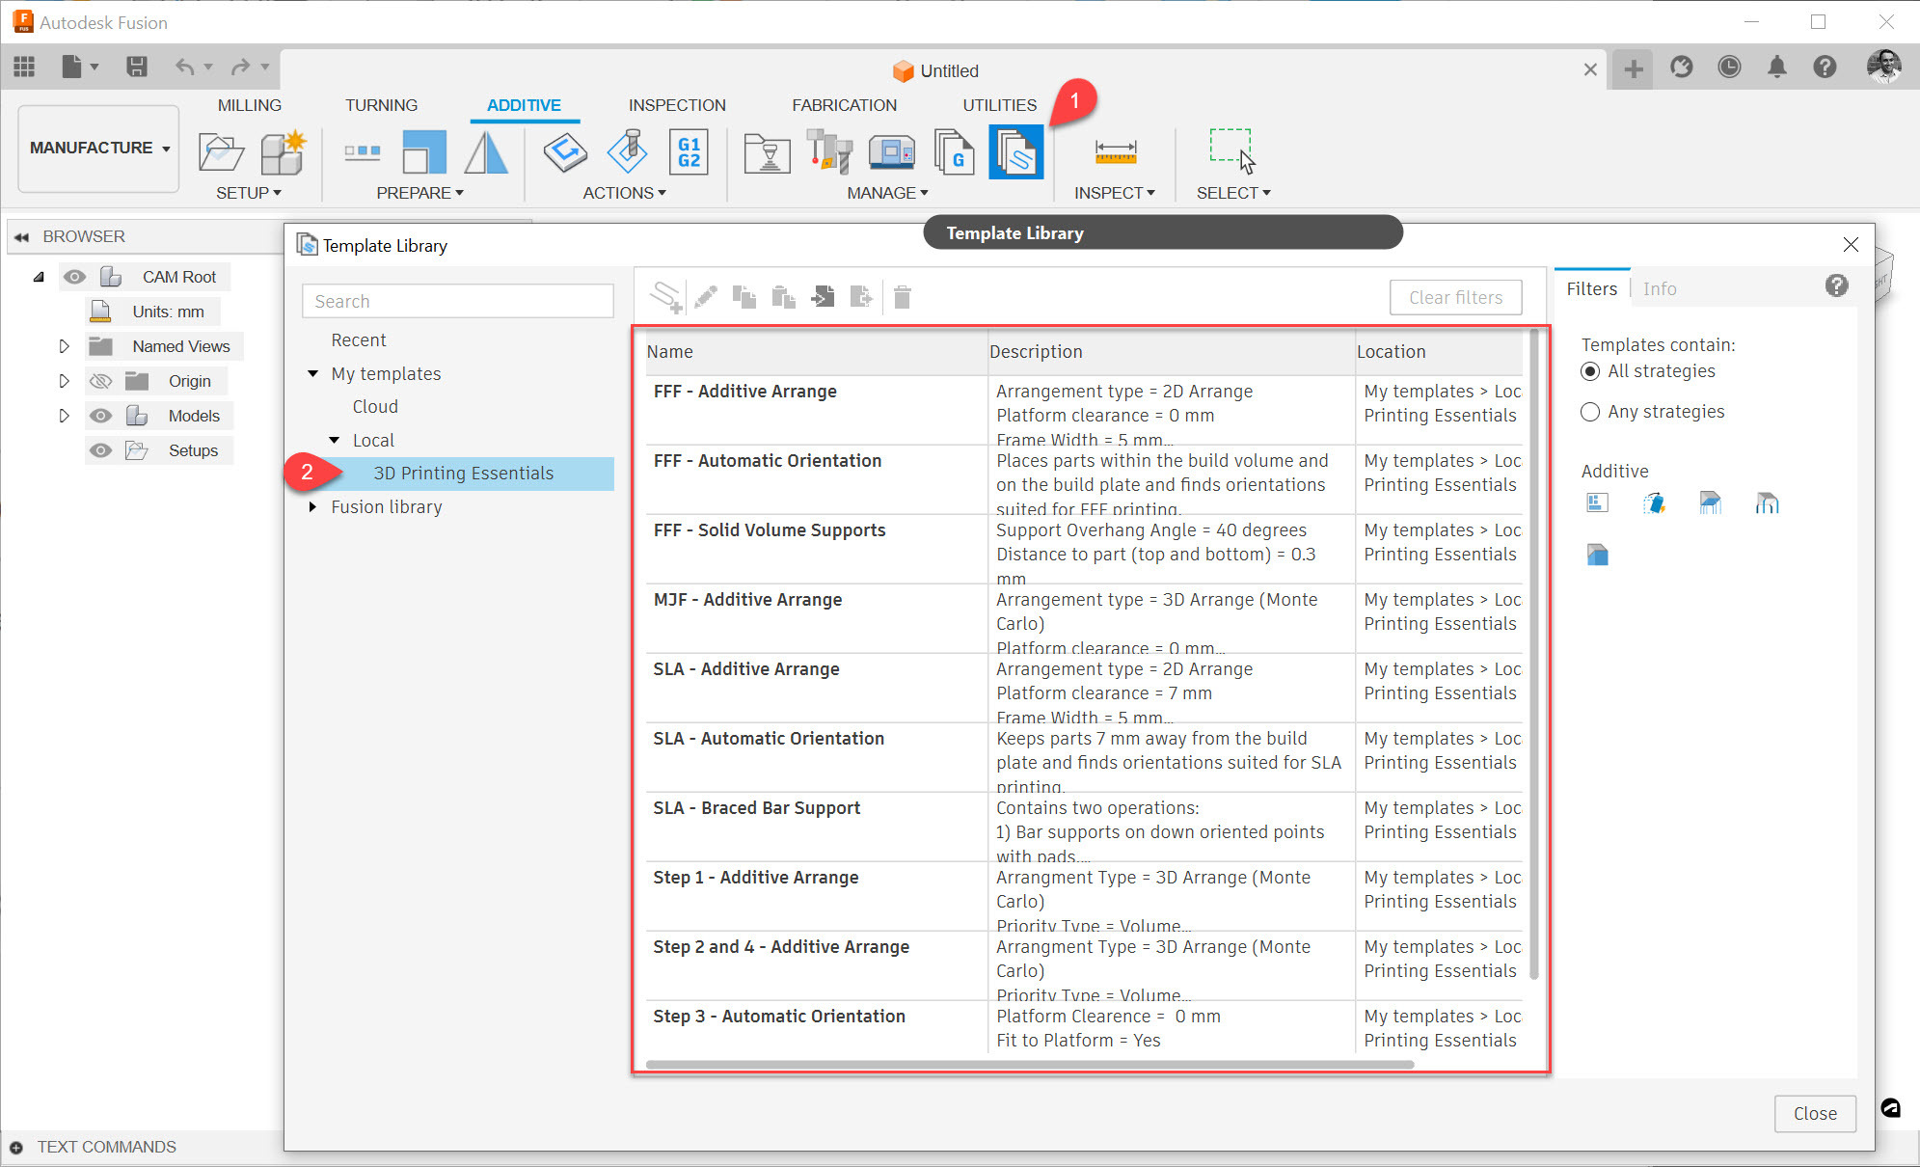Viewport: 1920px width, 1167px height.
Task: Open the Measure tool in Inspect
Action: (1115, 152)
